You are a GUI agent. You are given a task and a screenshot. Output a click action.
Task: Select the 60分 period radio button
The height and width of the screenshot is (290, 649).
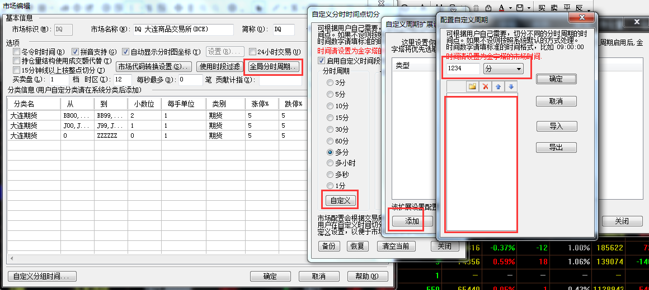(x=330, y=141)
